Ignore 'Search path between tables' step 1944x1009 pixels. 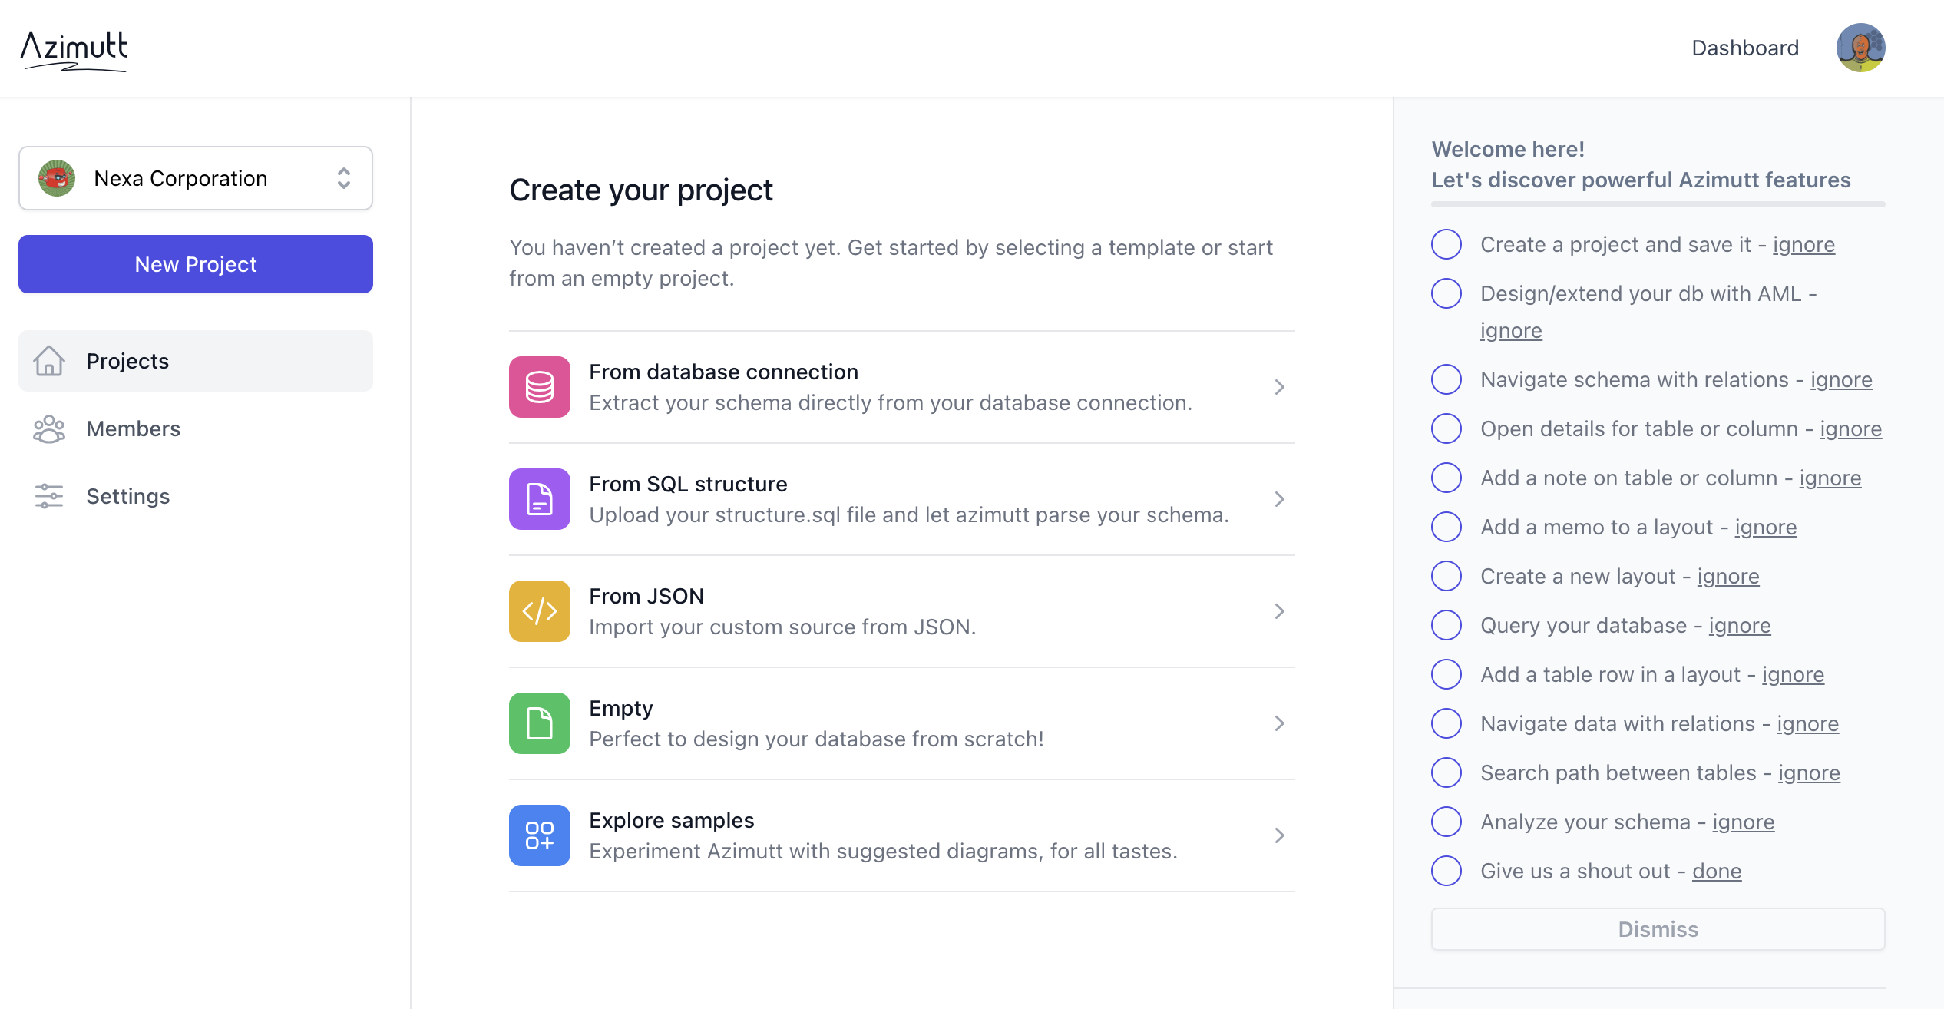[1809, 773]
